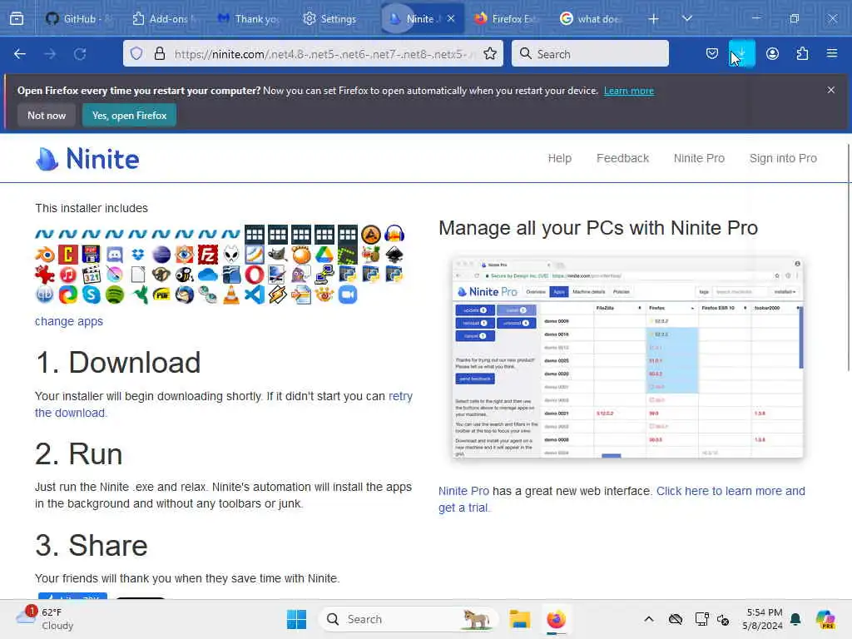
Task: Click the GIMP icon in installer list
Action: (x=278, y=255)
